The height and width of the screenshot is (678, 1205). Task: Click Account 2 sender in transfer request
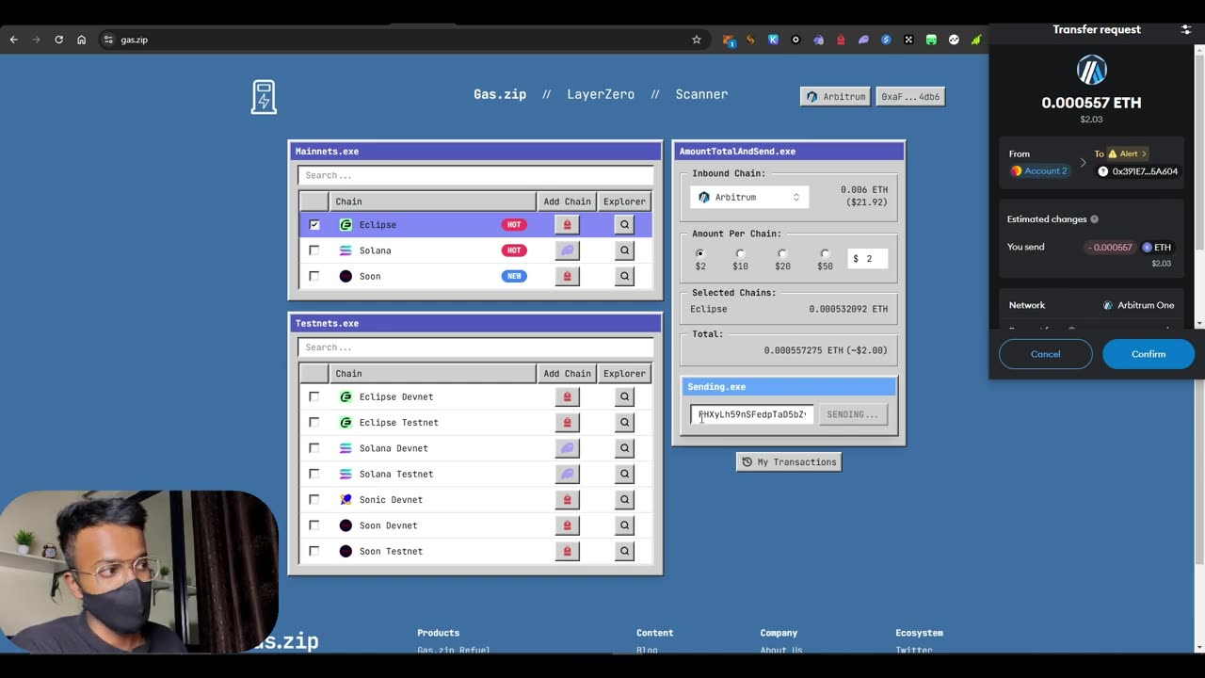tap(1039, 171)
